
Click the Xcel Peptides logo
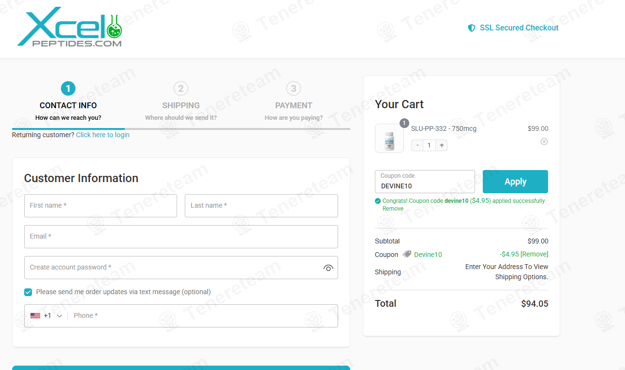70,27
